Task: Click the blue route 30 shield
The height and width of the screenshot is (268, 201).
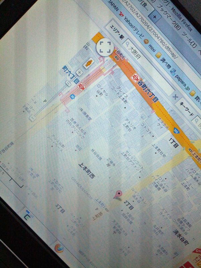Action: click(x=73, y=97)
